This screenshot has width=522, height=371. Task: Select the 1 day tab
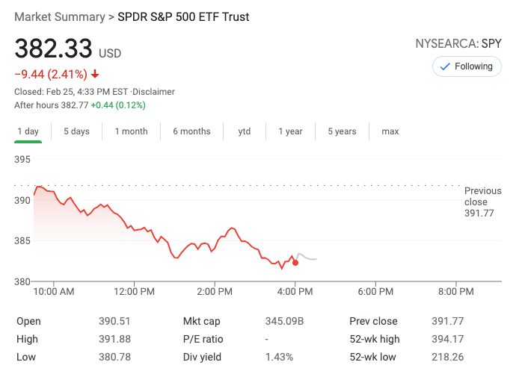(x=28, y=131)
